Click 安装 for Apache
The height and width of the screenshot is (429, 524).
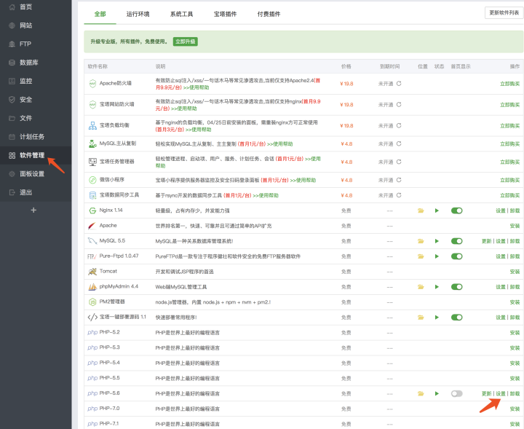[x=515, y=226]
